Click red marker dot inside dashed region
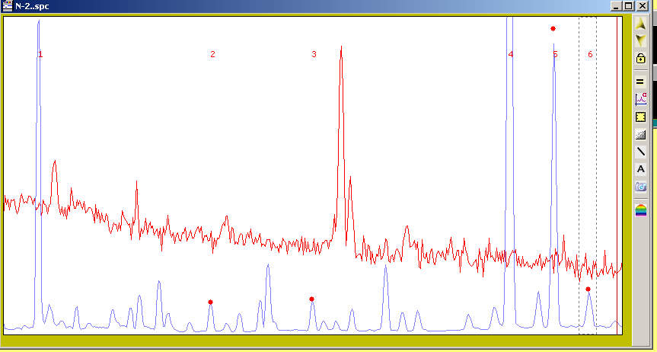657x352 pixels. pyautogui.click(x=588, y=289)
